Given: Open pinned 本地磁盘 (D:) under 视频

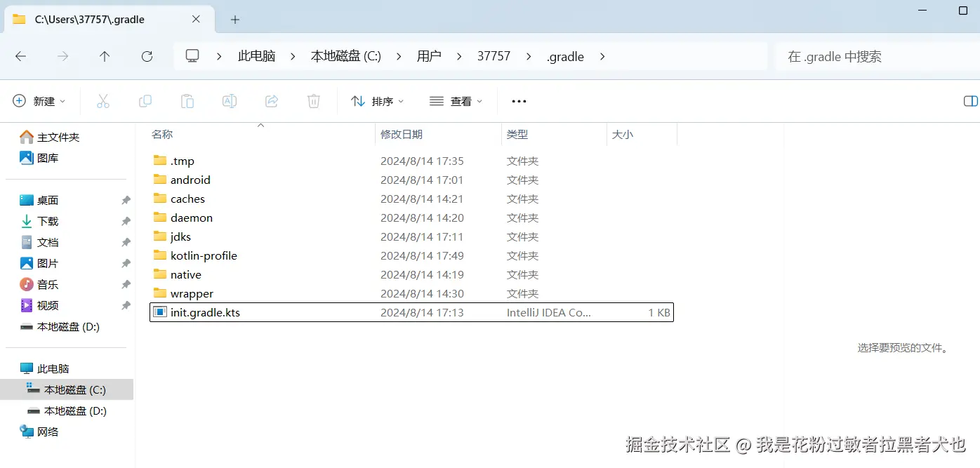Looking at the screenshot, I should click(x=69, y=326).
